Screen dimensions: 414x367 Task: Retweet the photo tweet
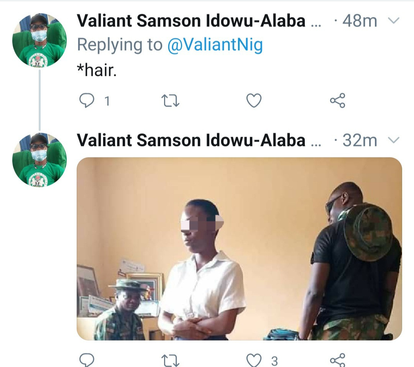(171, 360)
